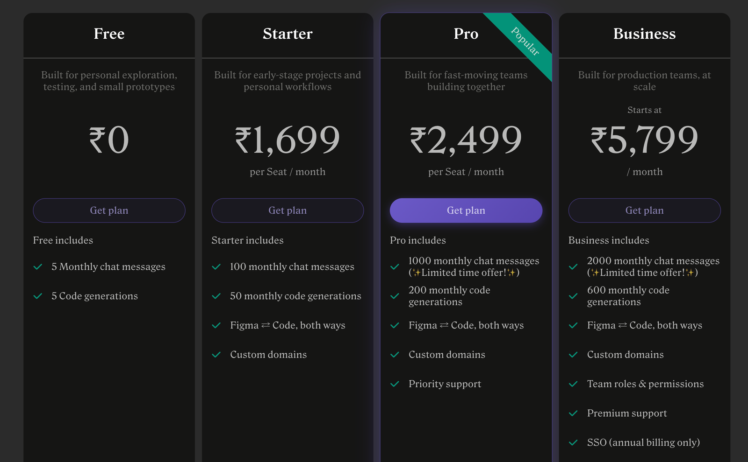Click checkmark next to 5 Code generations
Viewport: 748px width, 462px height.
click(38, 296)
